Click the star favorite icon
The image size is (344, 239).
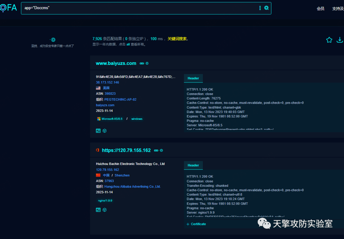(x=329, y=40)
